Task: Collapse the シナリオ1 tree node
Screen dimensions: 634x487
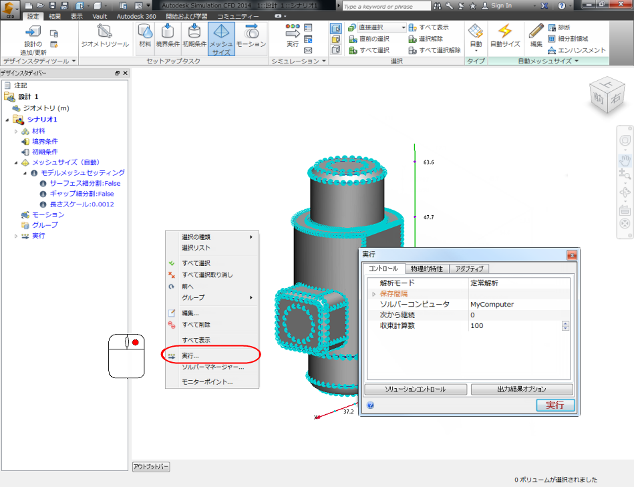Action: pyautogui.click(x=7, y=120)
